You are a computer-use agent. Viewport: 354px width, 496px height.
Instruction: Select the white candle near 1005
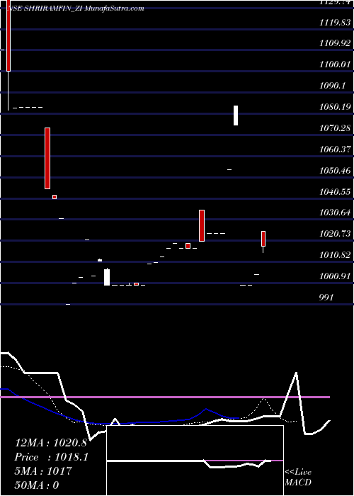coord(107,278)
